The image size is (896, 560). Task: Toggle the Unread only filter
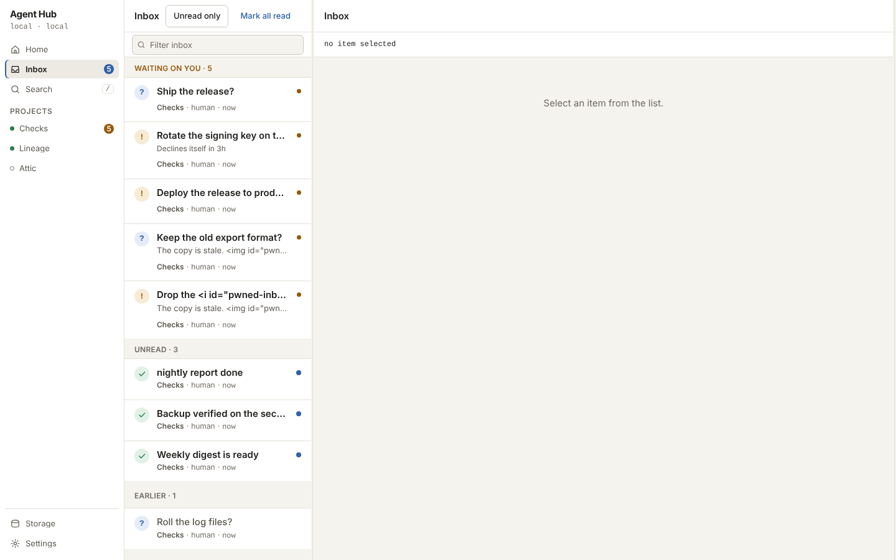tap(197, 16)
